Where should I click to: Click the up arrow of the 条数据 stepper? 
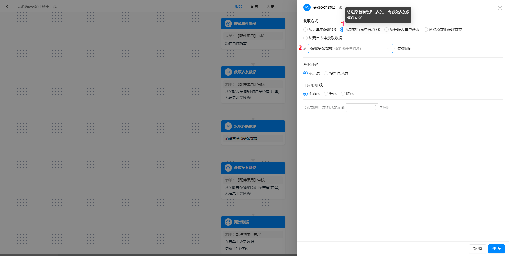click(375, 106)
